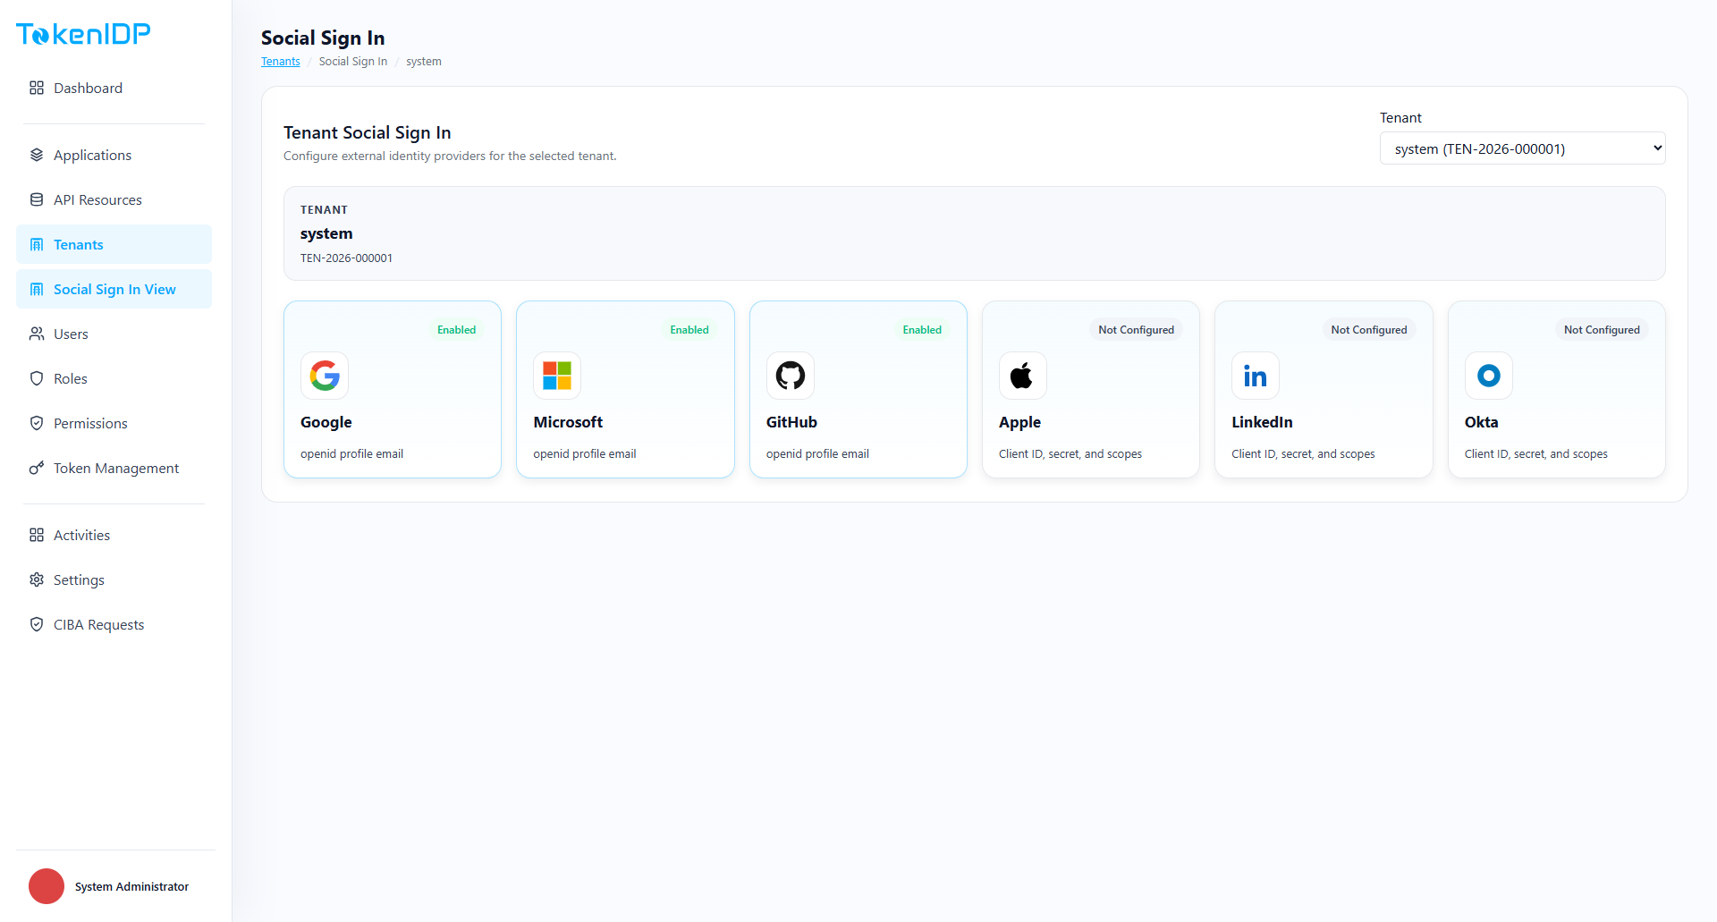Click LinkedIn's Client ID, secret, and scopes

[x=1303, y=454]
